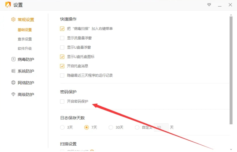Click the shield logo in the title bar
Viewport: 237px width, 152px height.
coord(8,5)
